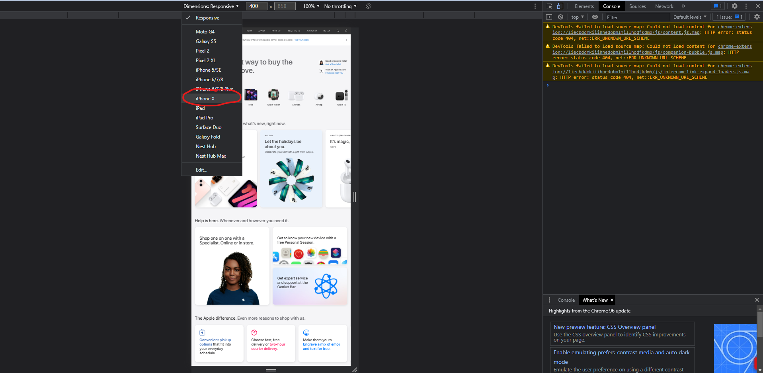Open the Dimensions: Responsive dropdown

coord(211,6)
